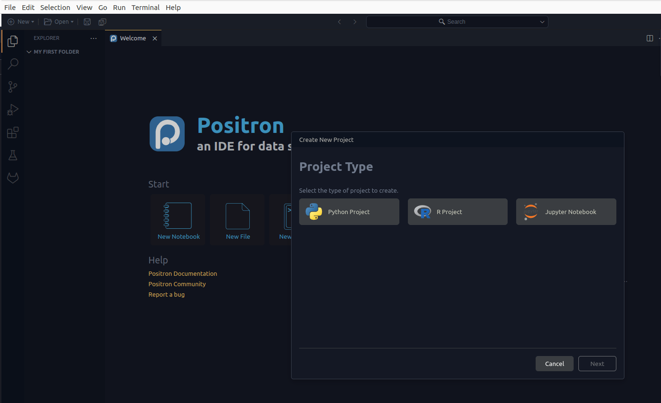Open the Search view in the sidebar

[x=12, y=63]
